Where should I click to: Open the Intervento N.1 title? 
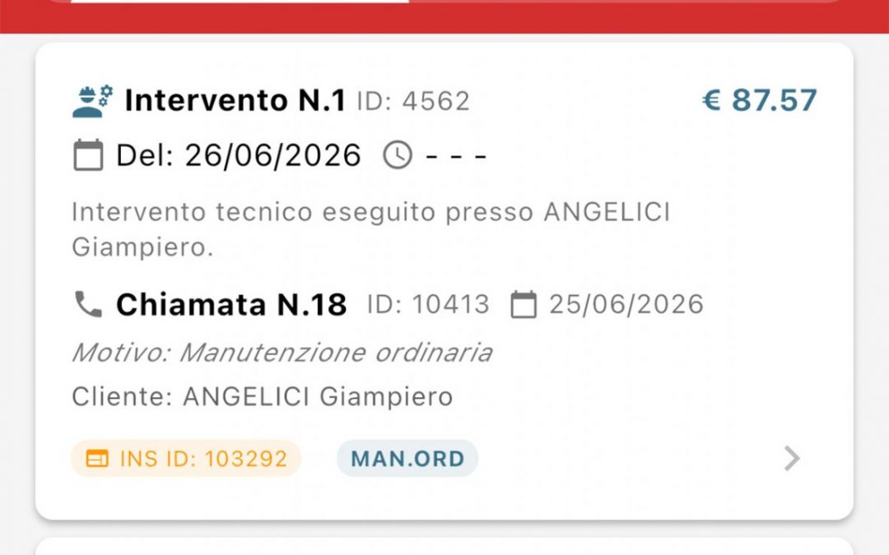235,100
